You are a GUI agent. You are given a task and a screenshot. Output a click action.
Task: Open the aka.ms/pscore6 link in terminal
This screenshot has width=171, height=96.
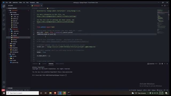[x=65, y=72]
